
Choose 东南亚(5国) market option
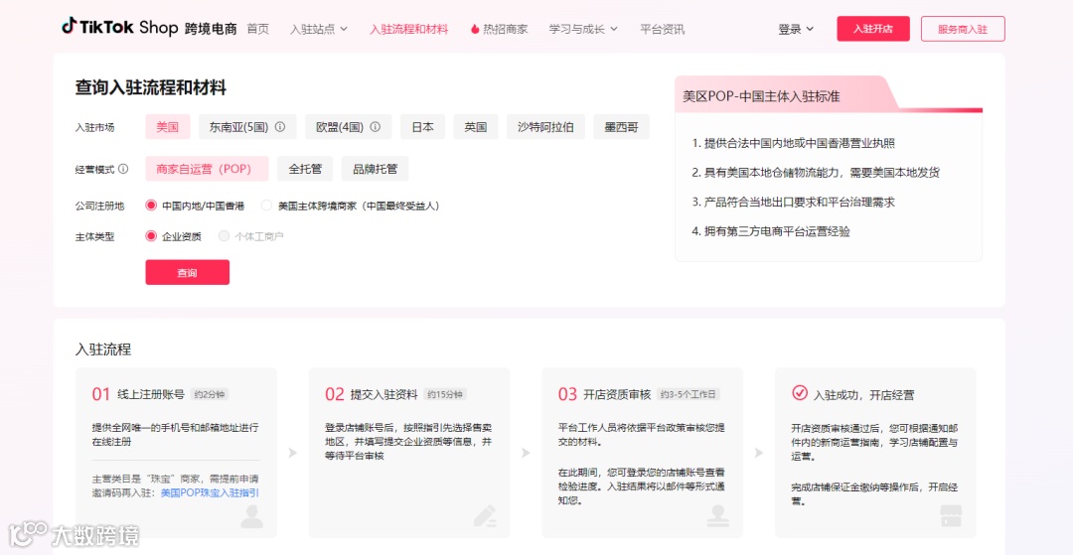pos(247,127)
